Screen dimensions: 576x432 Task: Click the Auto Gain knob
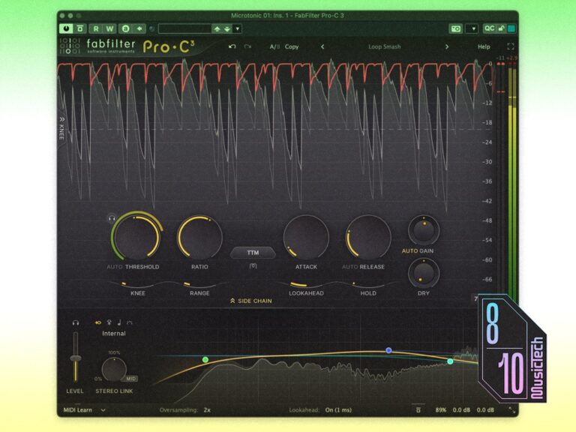[x=424, y=230]
